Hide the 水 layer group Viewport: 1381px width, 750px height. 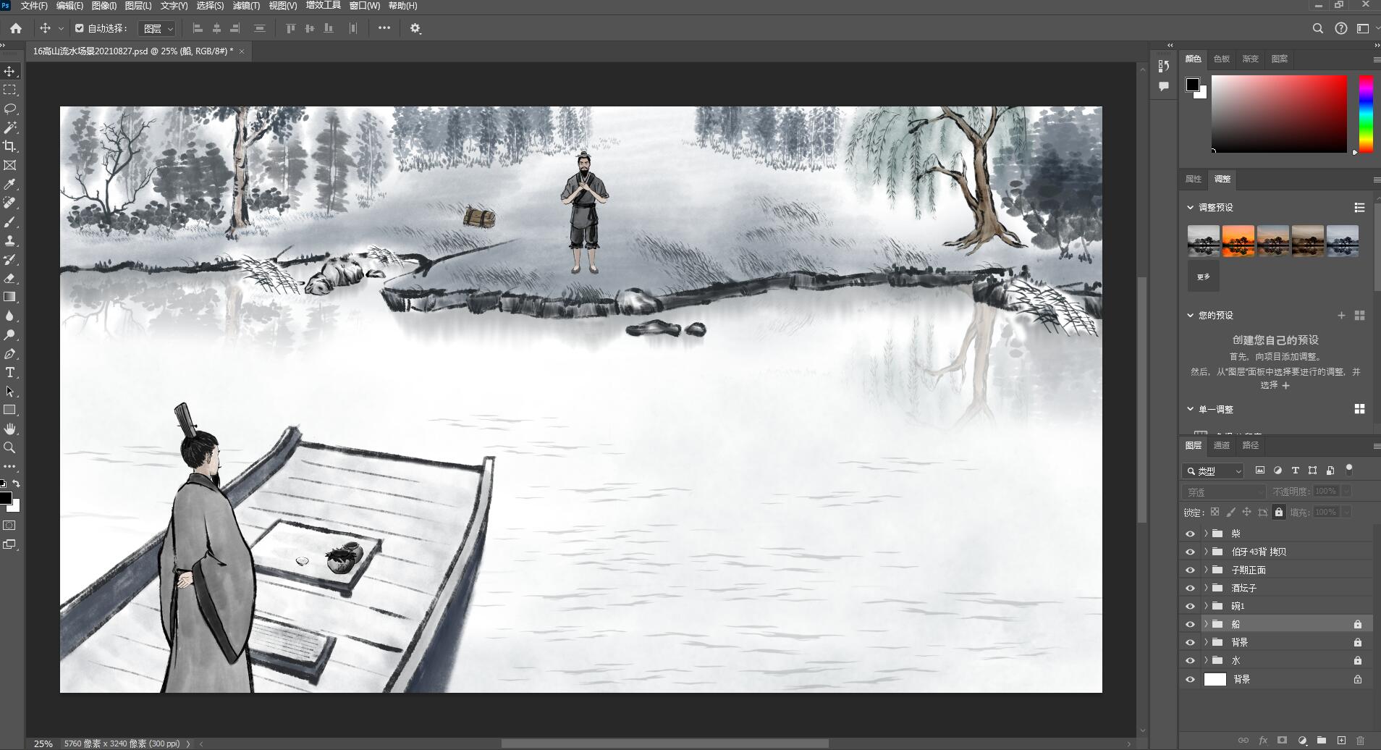click(1190, 660)
